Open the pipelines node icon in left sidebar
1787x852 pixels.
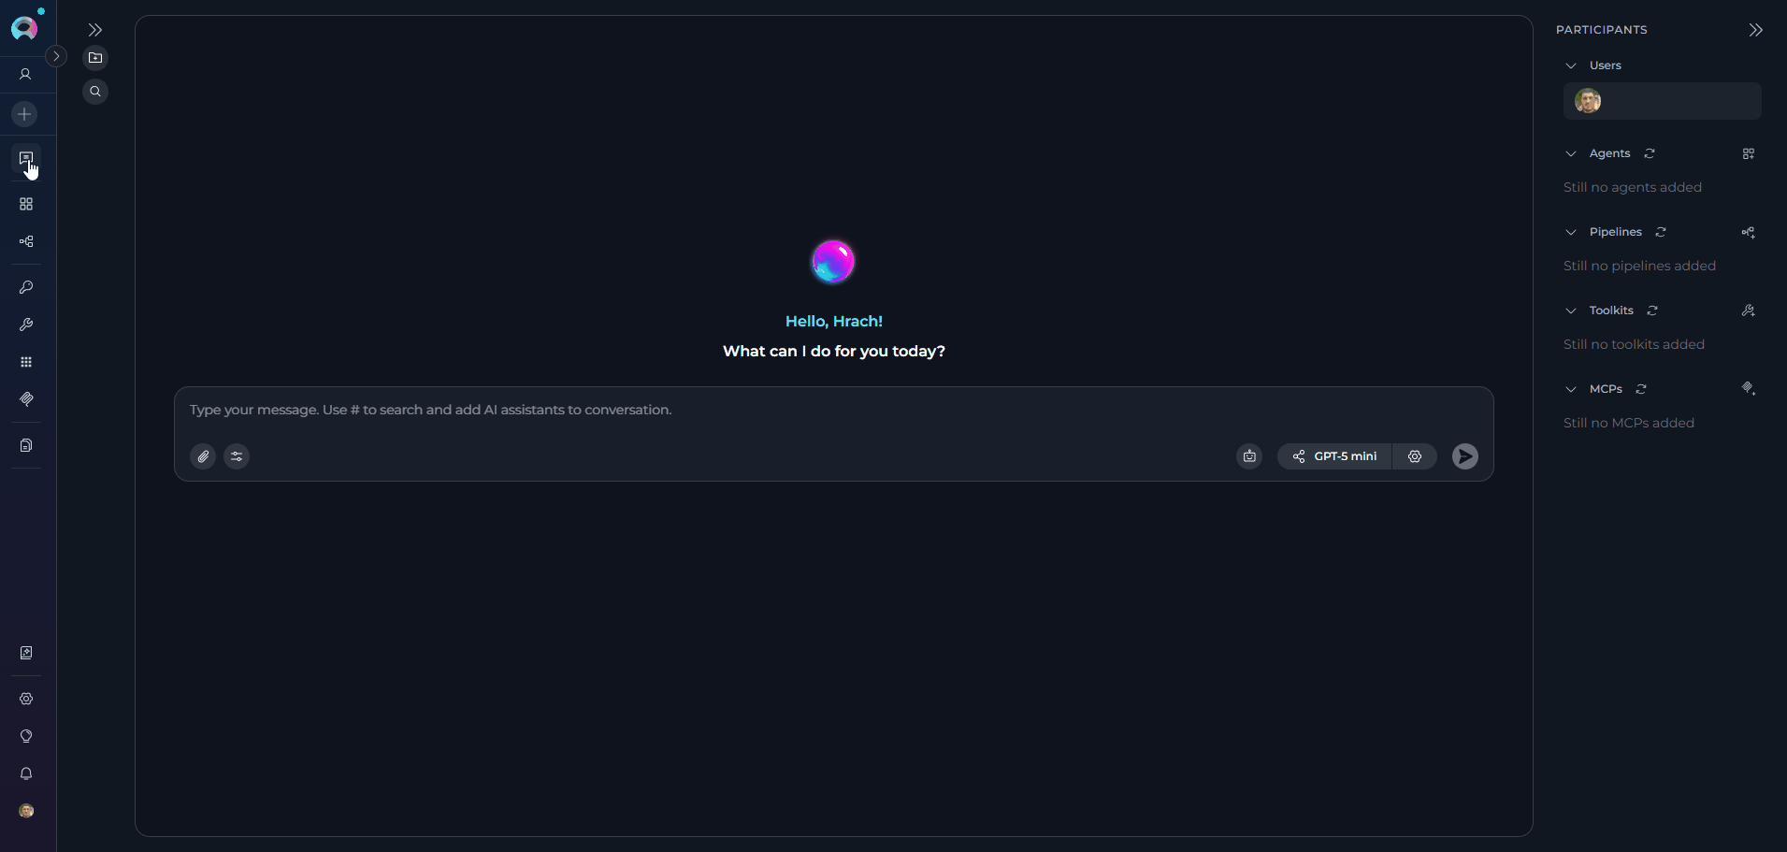pyautogui.click(x=25, y=241)
